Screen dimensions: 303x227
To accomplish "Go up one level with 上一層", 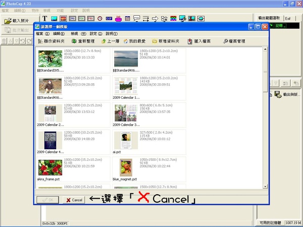I will (110, 41).
